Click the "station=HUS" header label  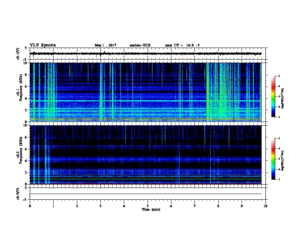(x=140, y=45)
